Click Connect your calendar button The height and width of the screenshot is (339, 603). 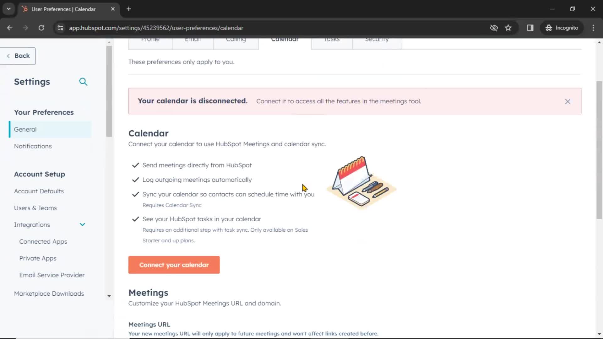174,265
